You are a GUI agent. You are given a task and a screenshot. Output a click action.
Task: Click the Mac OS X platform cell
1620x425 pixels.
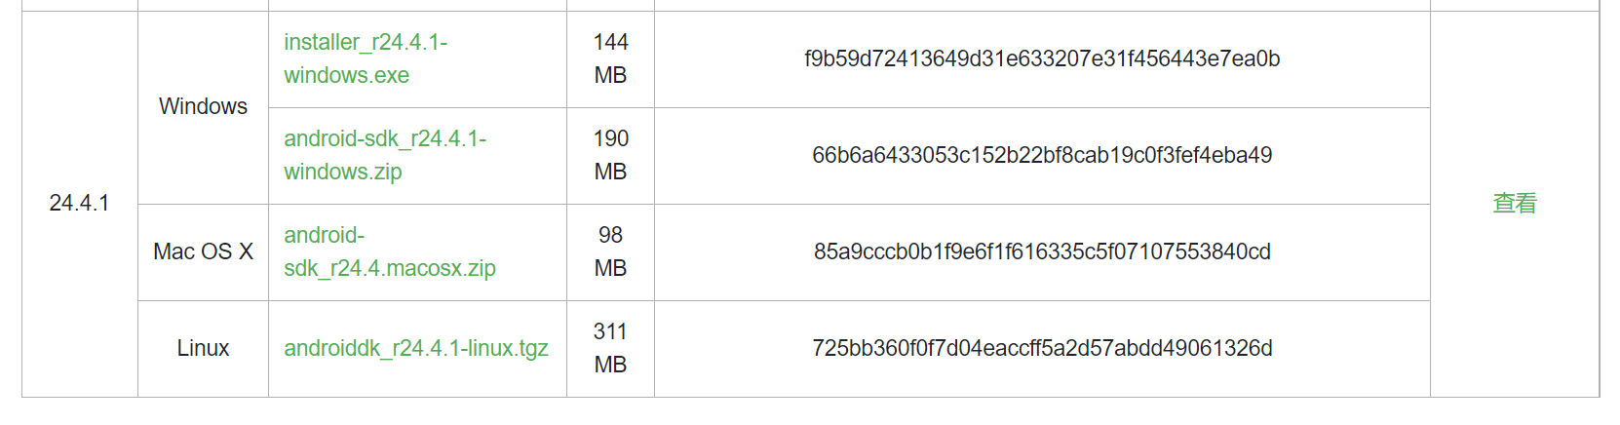pyautogui.click(x=203, y=251)
